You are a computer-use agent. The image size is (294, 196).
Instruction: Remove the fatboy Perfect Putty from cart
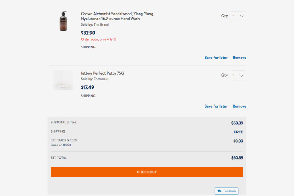pyautogui.click(x=239, y=106)
